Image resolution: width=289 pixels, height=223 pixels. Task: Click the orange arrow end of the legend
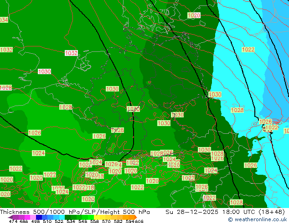136,217
